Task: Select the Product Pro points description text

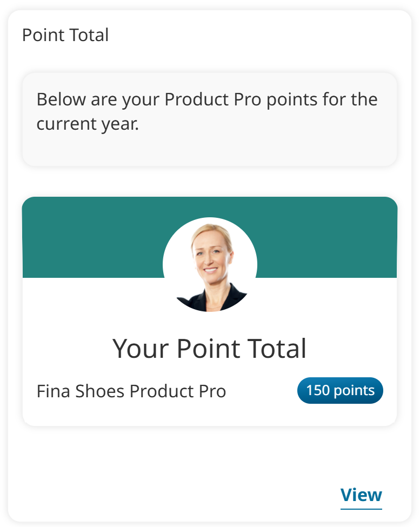Action: coord(207,111)
